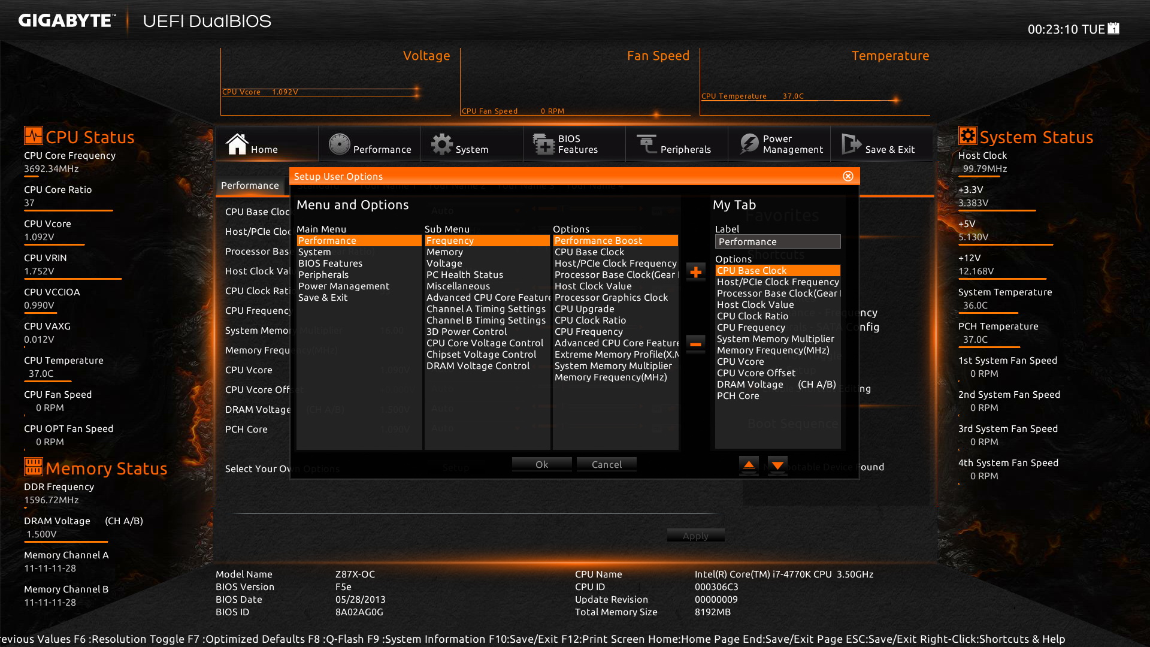Select Performance in Main Menu list
Screen dimensions: 1150x647
[x=359, y=241]
